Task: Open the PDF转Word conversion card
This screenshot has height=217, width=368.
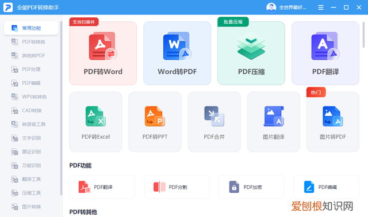Action: (x=103, y=54)
